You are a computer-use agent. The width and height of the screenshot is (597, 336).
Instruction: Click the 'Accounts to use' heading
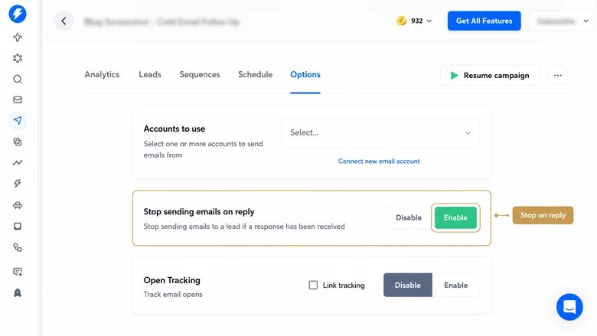(175, 129)
